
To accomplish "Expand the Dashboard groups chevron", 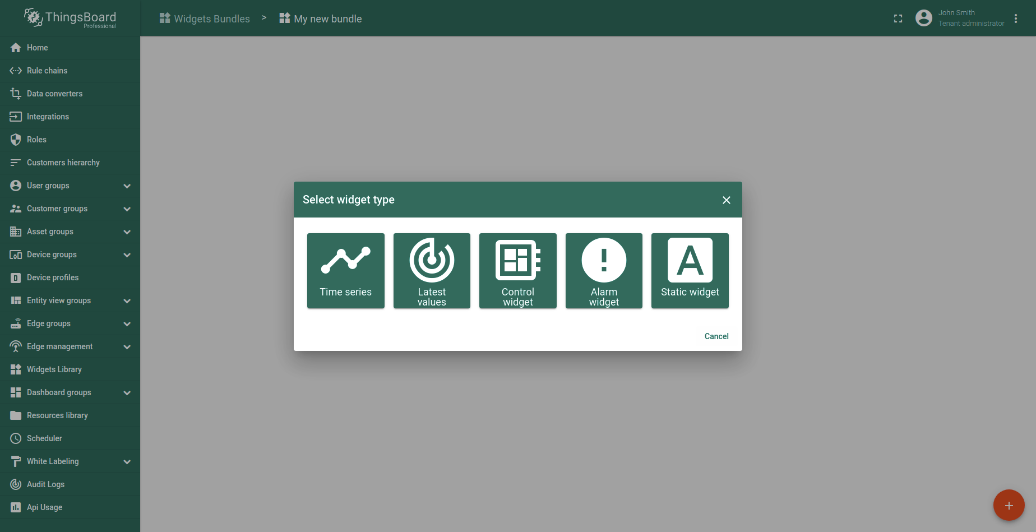I will (x=127, y=393).
